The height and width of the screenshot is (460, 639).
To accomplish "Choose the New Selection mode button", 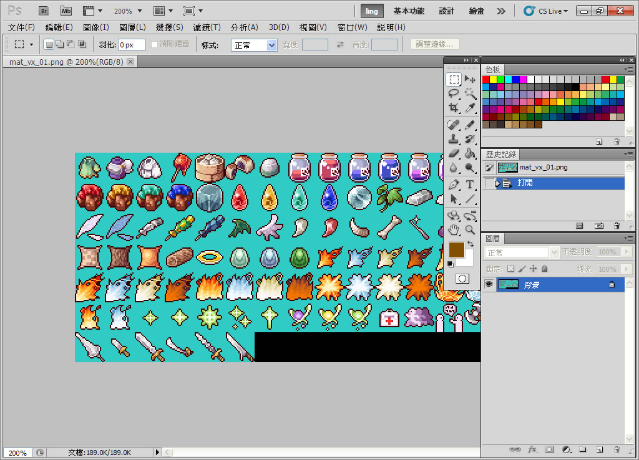I will pos(49,44).
